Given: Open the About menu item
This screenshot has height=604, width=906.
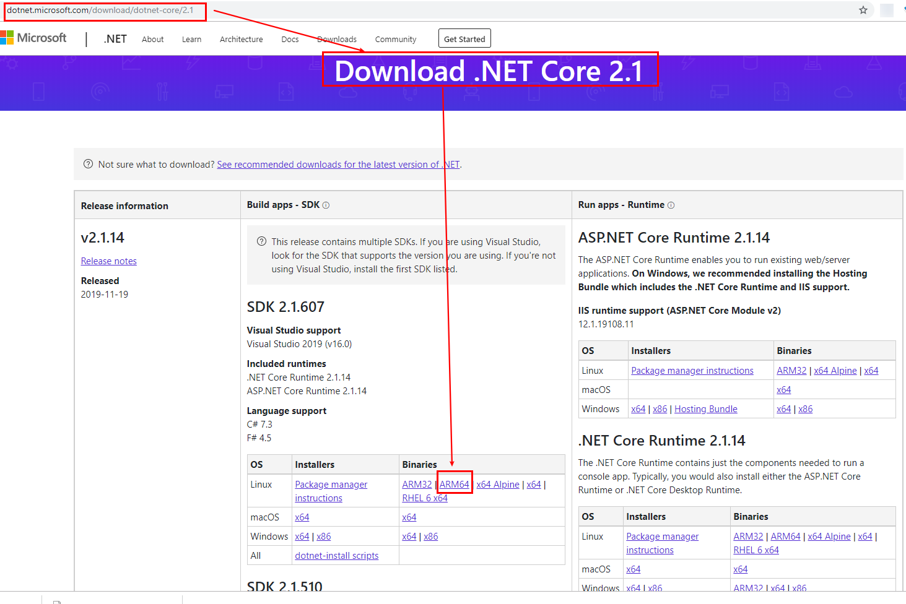Looking at the screenshot, I should pos(152,39).
